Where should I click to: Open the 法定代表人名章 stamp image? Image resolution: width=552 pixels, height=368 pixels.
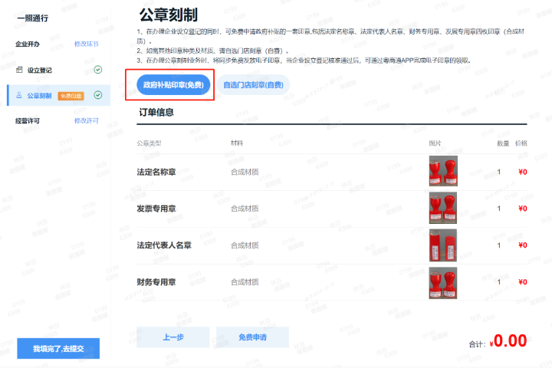click(x=442, y=245)
